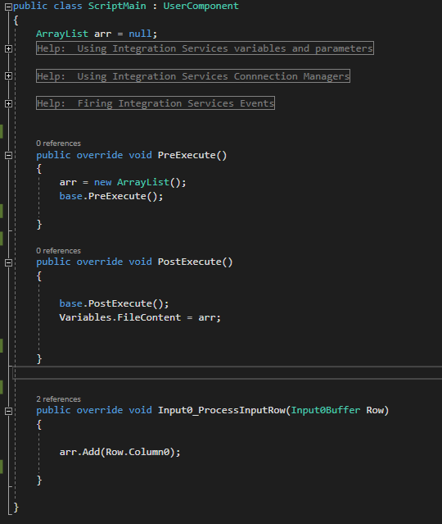Viewport: 442px width, 524px height.
Task: Collapse the ScriptMain class outline
Action: tap(9, 7)
